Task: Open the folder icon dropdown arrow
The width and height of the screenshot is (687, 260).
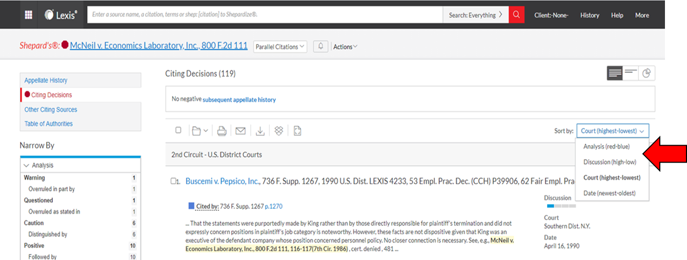Action: coord(206,131)
